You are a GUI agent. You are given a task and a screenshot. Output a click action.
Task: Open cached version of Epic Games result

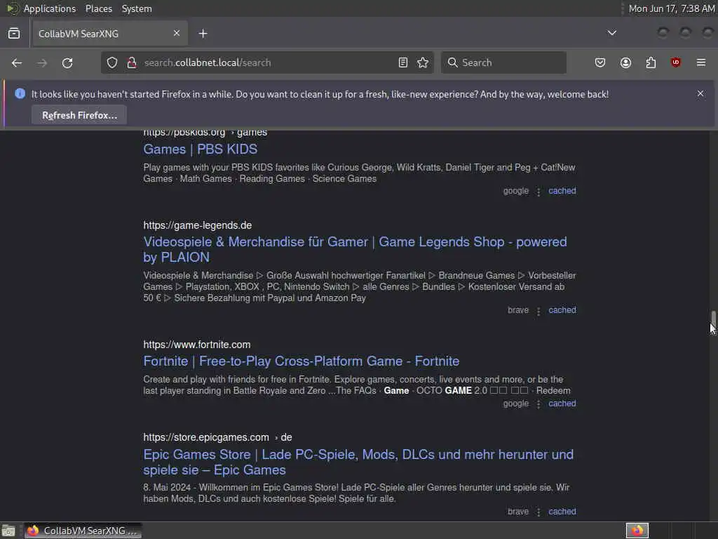pos(562,512)
